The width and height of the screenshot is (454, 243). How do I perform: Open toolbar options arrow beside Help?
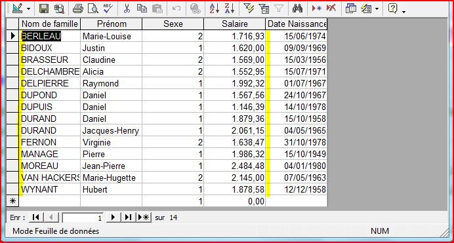(403, 12)
